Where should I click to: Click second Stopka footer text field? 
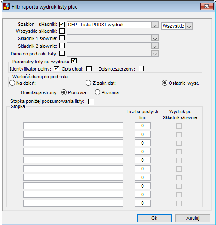tap(73, 134)
